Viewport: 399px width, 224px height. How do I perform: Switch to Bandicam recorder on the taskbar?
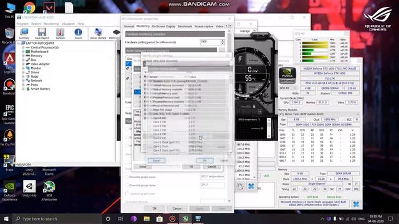click(x=172, y=218)
